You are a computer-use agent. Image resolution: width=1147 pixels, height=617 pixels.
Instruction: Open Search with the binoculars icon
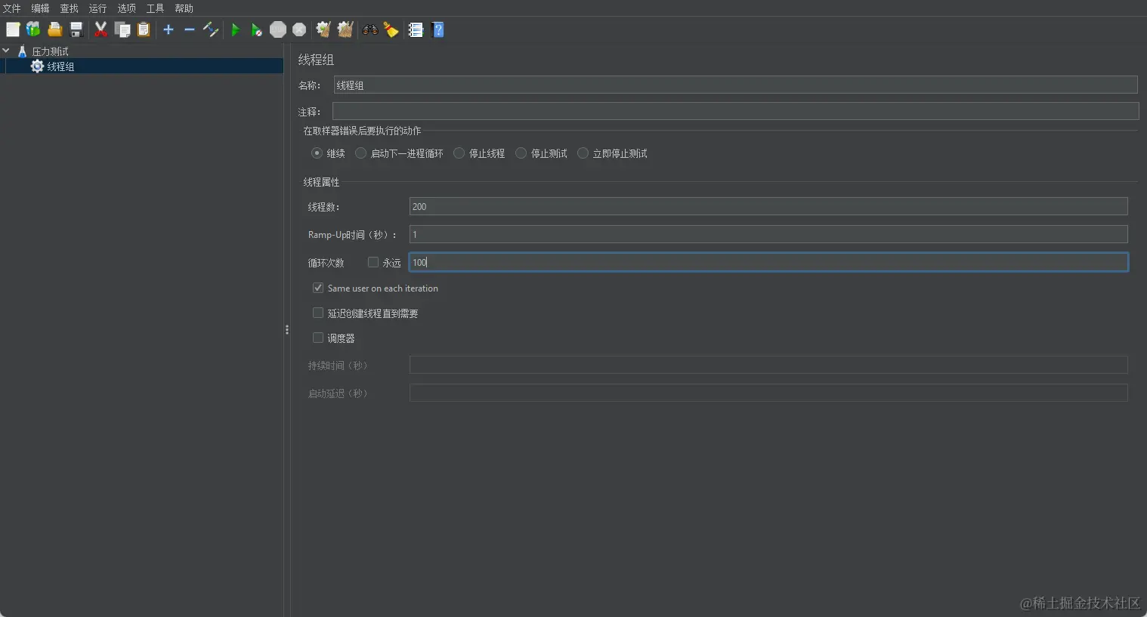[x=370, y=29]
